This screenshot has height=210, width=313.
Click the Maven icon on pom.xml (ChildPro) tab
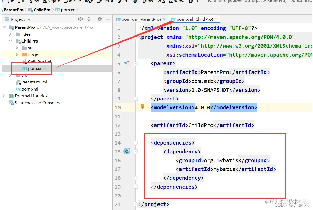coord(173,19)
